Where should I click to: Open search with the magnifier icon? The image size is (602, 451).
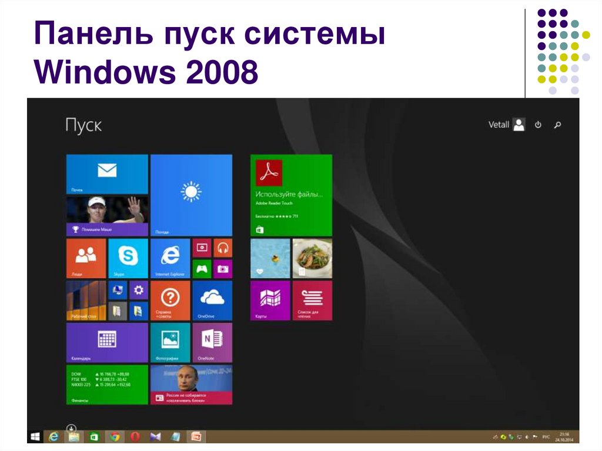[x=557, y=125]
